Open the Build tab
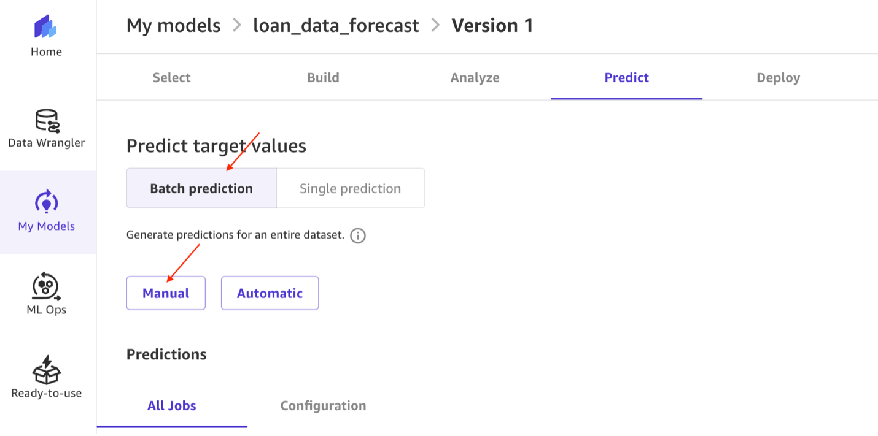This screenshot has height=436, width=878. click(x=323, y=78)
